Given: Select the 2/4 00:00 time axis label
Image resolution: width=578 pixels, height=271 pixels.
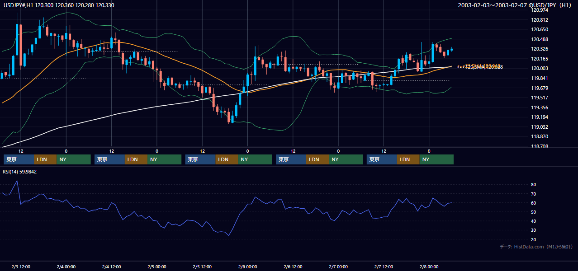Looking at the screenshot, I should coord(66,266).
